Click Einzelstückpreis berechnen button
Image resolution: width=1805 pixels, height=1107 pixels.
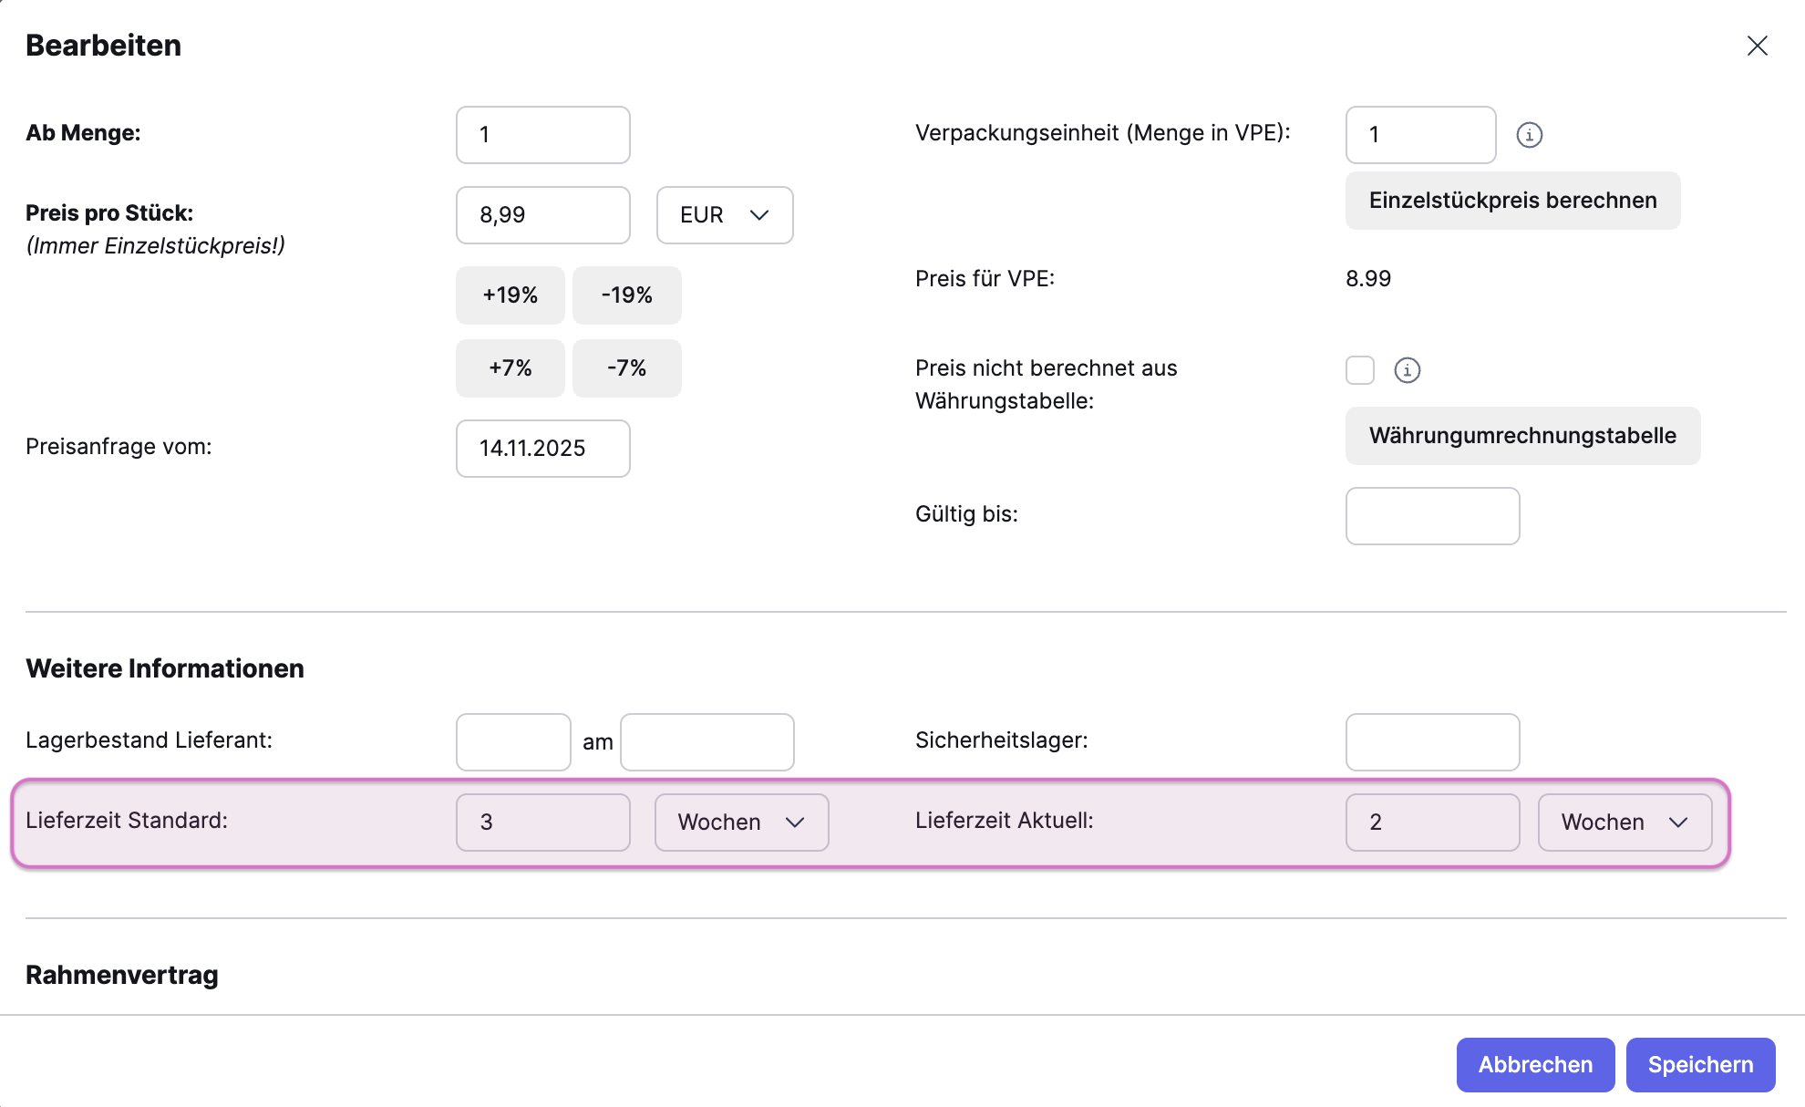tap(1512, 201)
